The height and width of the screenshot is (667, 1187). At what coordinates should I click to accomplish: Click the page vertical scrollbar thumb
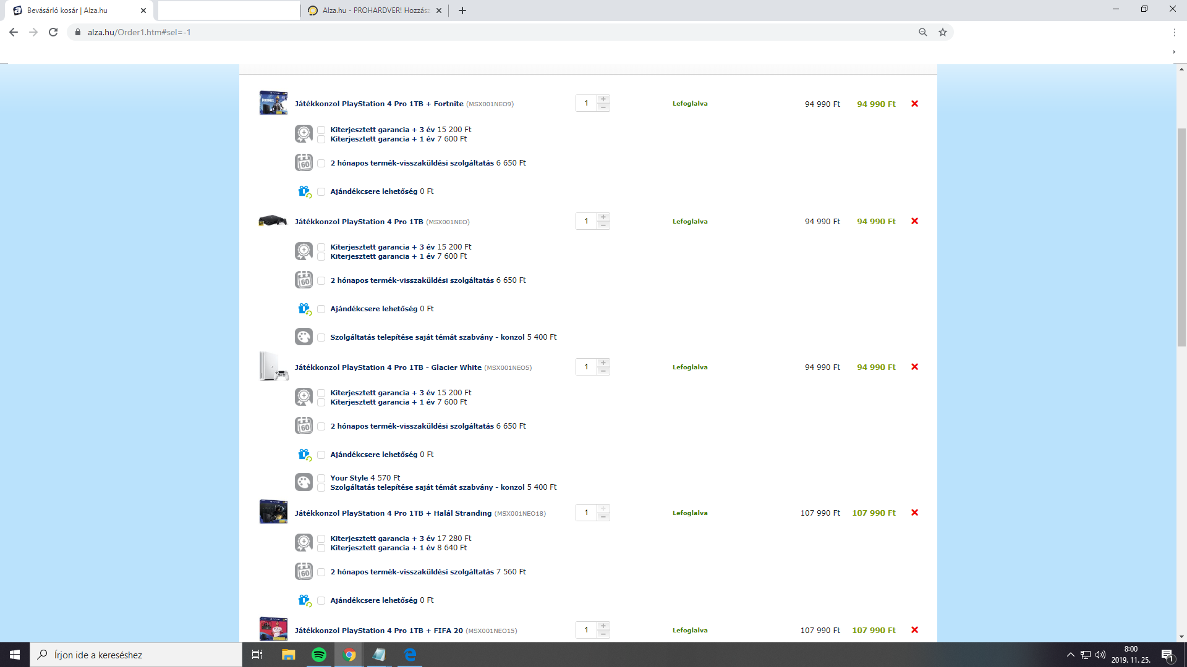[x=1181, y=237]
